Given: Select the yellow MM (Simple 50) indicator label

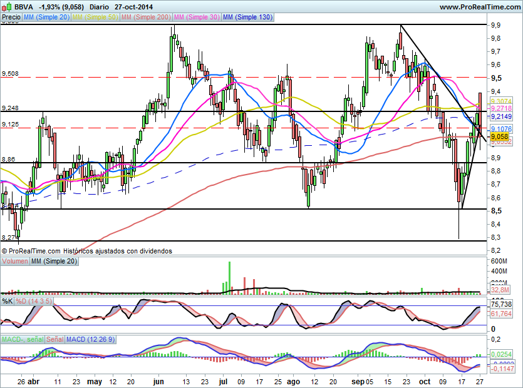Looking at the screenshot, I should coord(93,18).
